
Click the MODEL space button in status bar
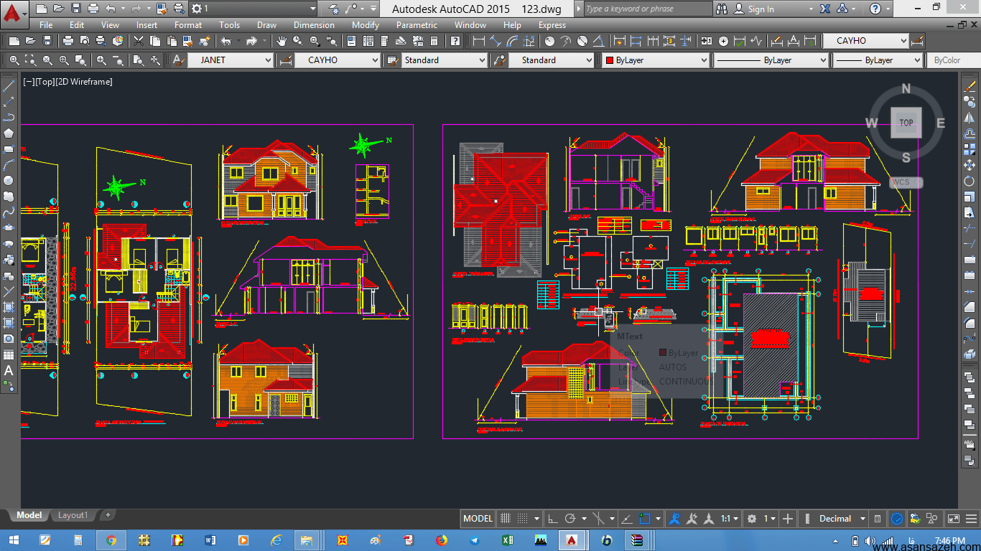coord(478,518)
